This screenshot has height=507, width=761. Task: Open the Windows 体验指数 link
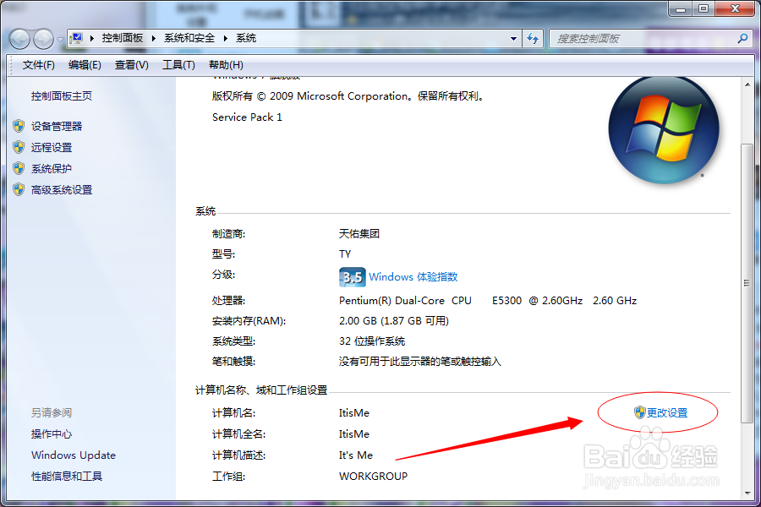[414, 276]
